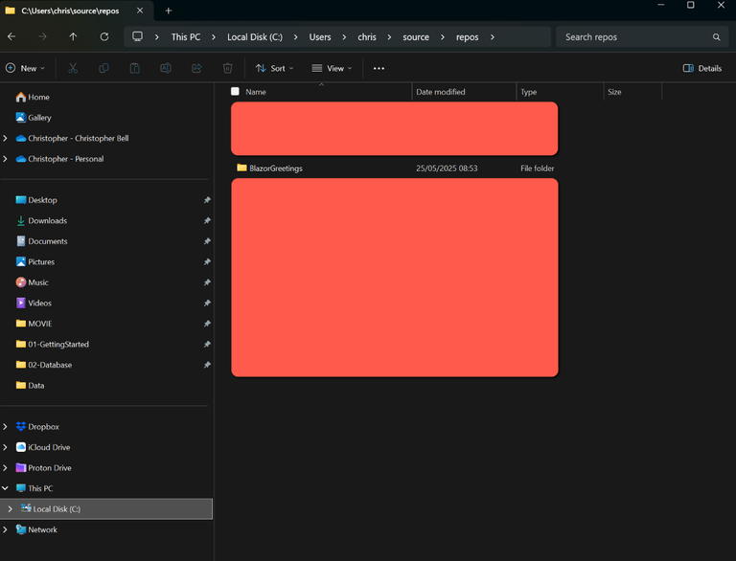Select the BlazorGreetings folder
The height and width of the screenshot is (561, 736).
275,168
